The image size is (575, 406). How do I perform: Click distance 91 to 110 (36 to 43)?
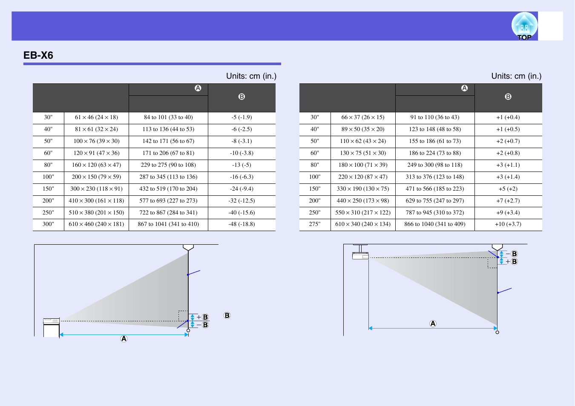pyautogui.click(x=435, y=117)
